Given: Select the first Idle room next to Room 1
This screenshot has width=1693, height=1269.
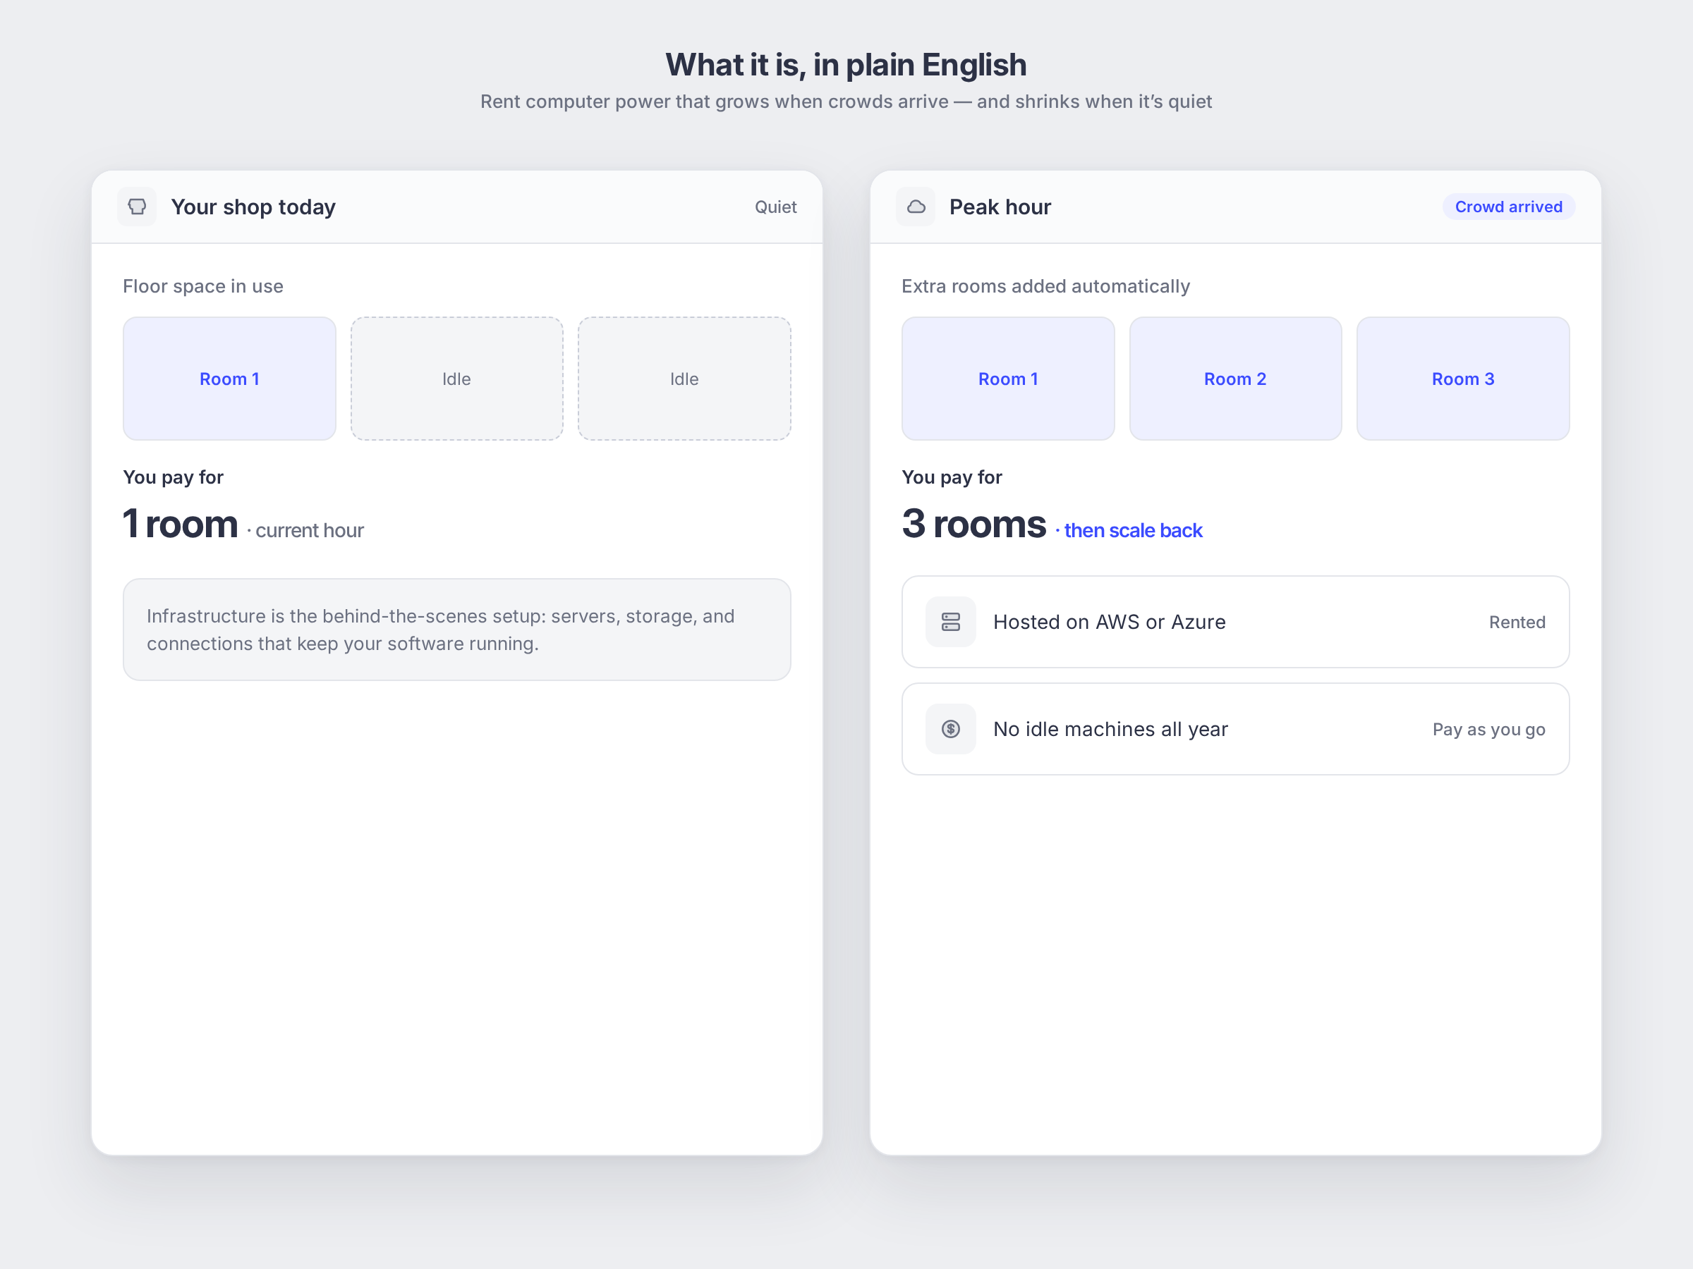Looking at the screenshot, I should tap(457, 379).
